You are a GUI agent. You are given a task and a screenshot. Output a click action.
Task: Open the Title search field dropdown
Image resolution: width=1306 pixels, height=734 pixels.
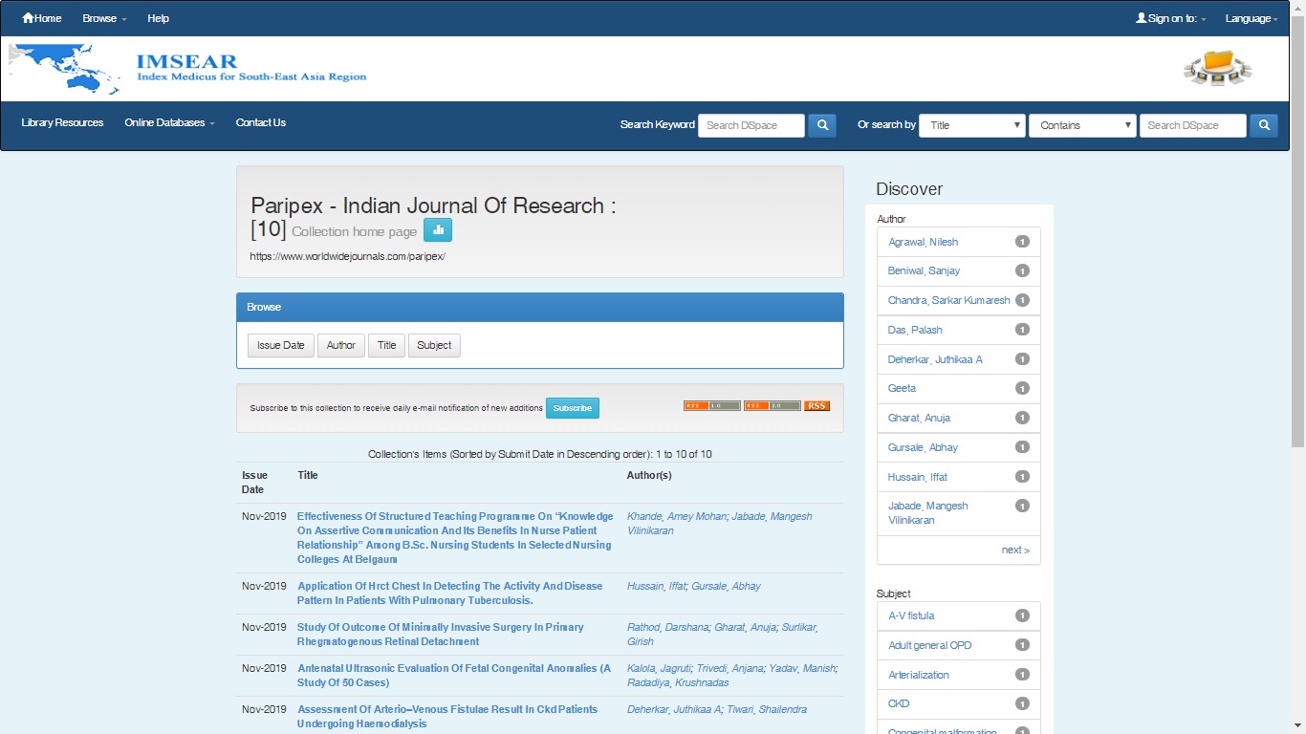click(x=971, y=125)
